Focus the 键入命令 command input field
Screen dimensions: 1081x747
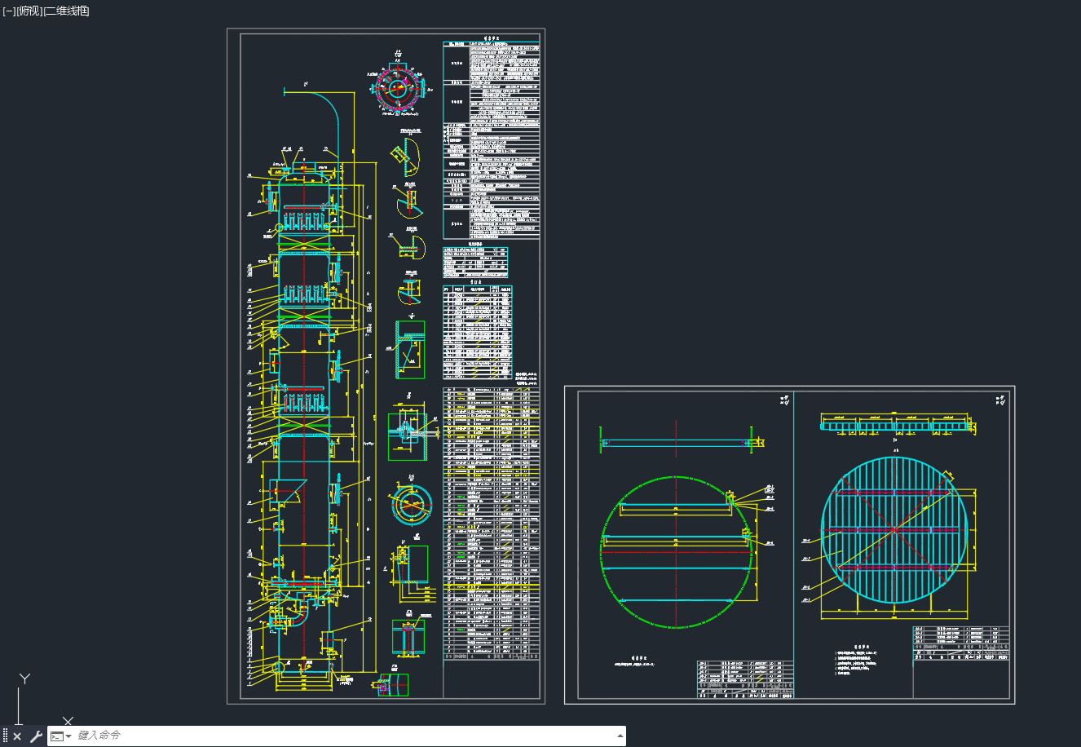pos(342,736)
